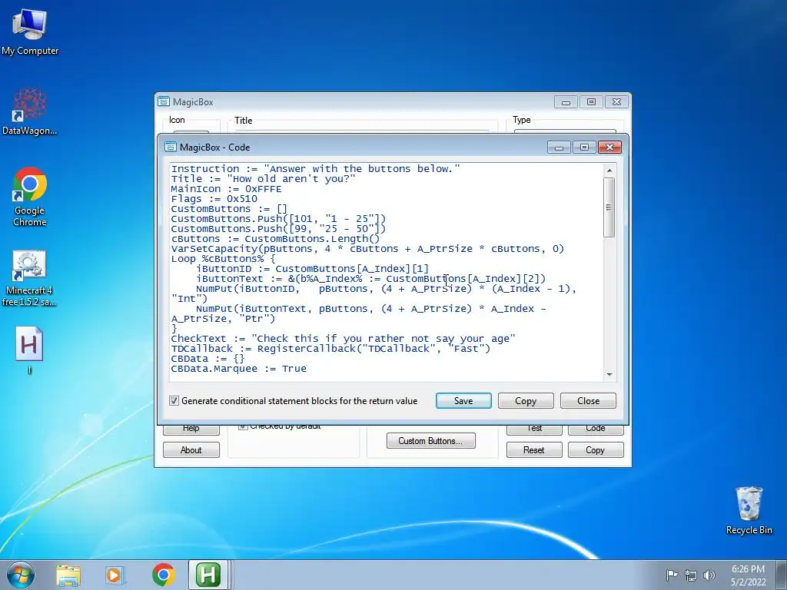Open Custom Buttons in the MagicBox window
Image resolution: width=787 pixels, height=590 pixels.
tap(430, 440)
